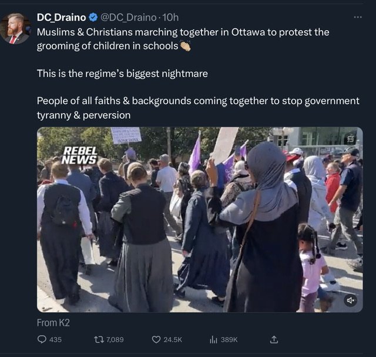This screenshot has height=357, width=376.
Task: Click the repost arrows icon
Action: pos(99,339)
